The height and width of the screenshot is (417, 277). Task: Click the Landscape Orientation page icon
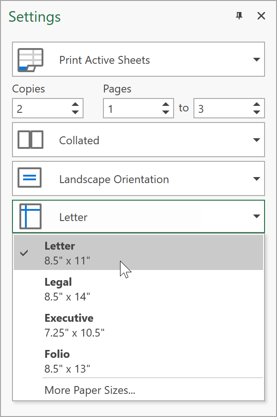[30, 179]
